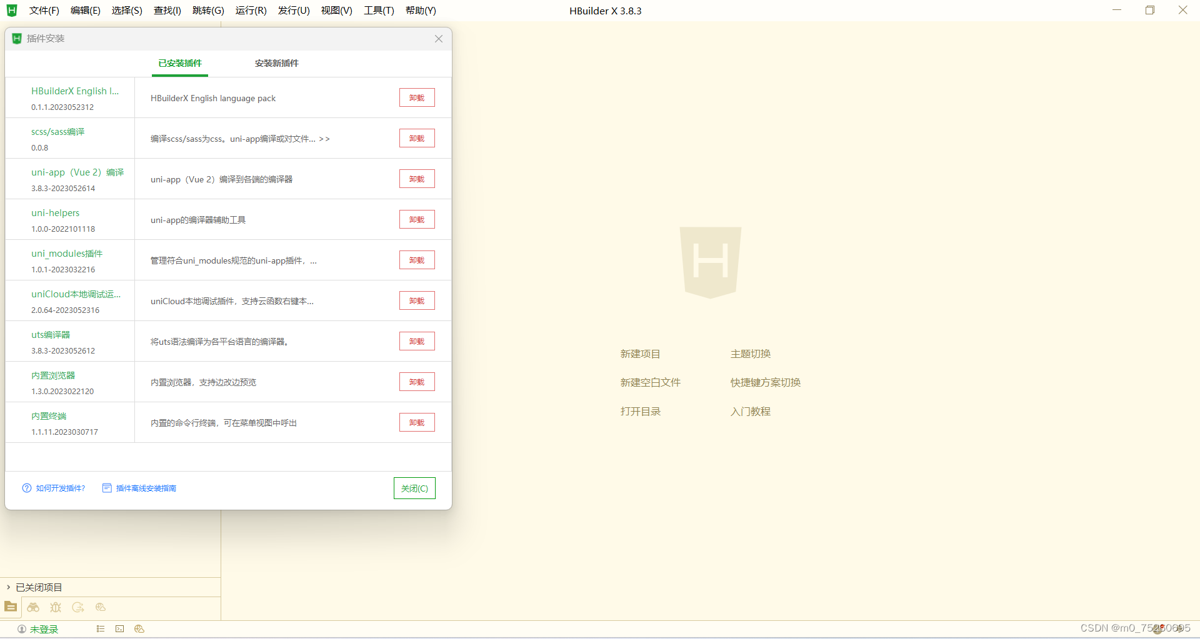Click the 已关闭项目 label

(39, 587)
